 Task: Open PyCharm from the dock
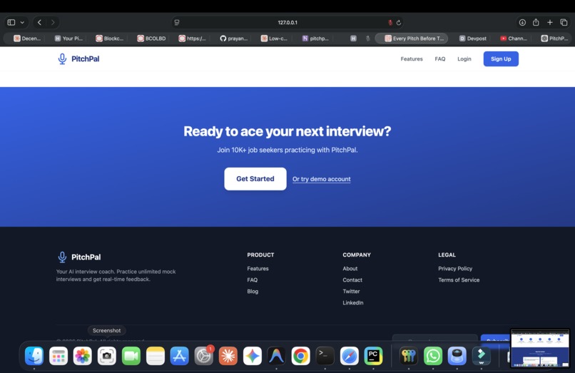pos(373,356)
